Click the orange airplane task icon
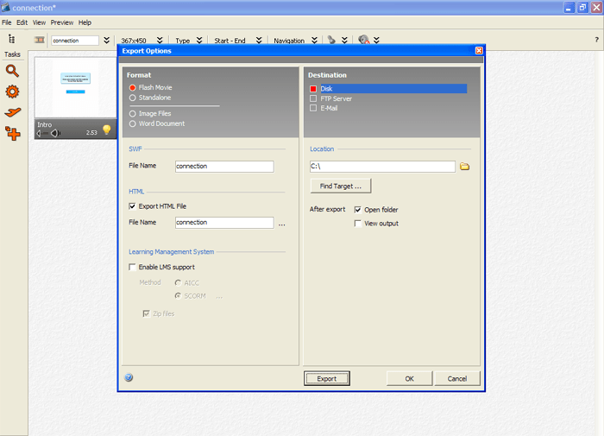 [13, 112]
